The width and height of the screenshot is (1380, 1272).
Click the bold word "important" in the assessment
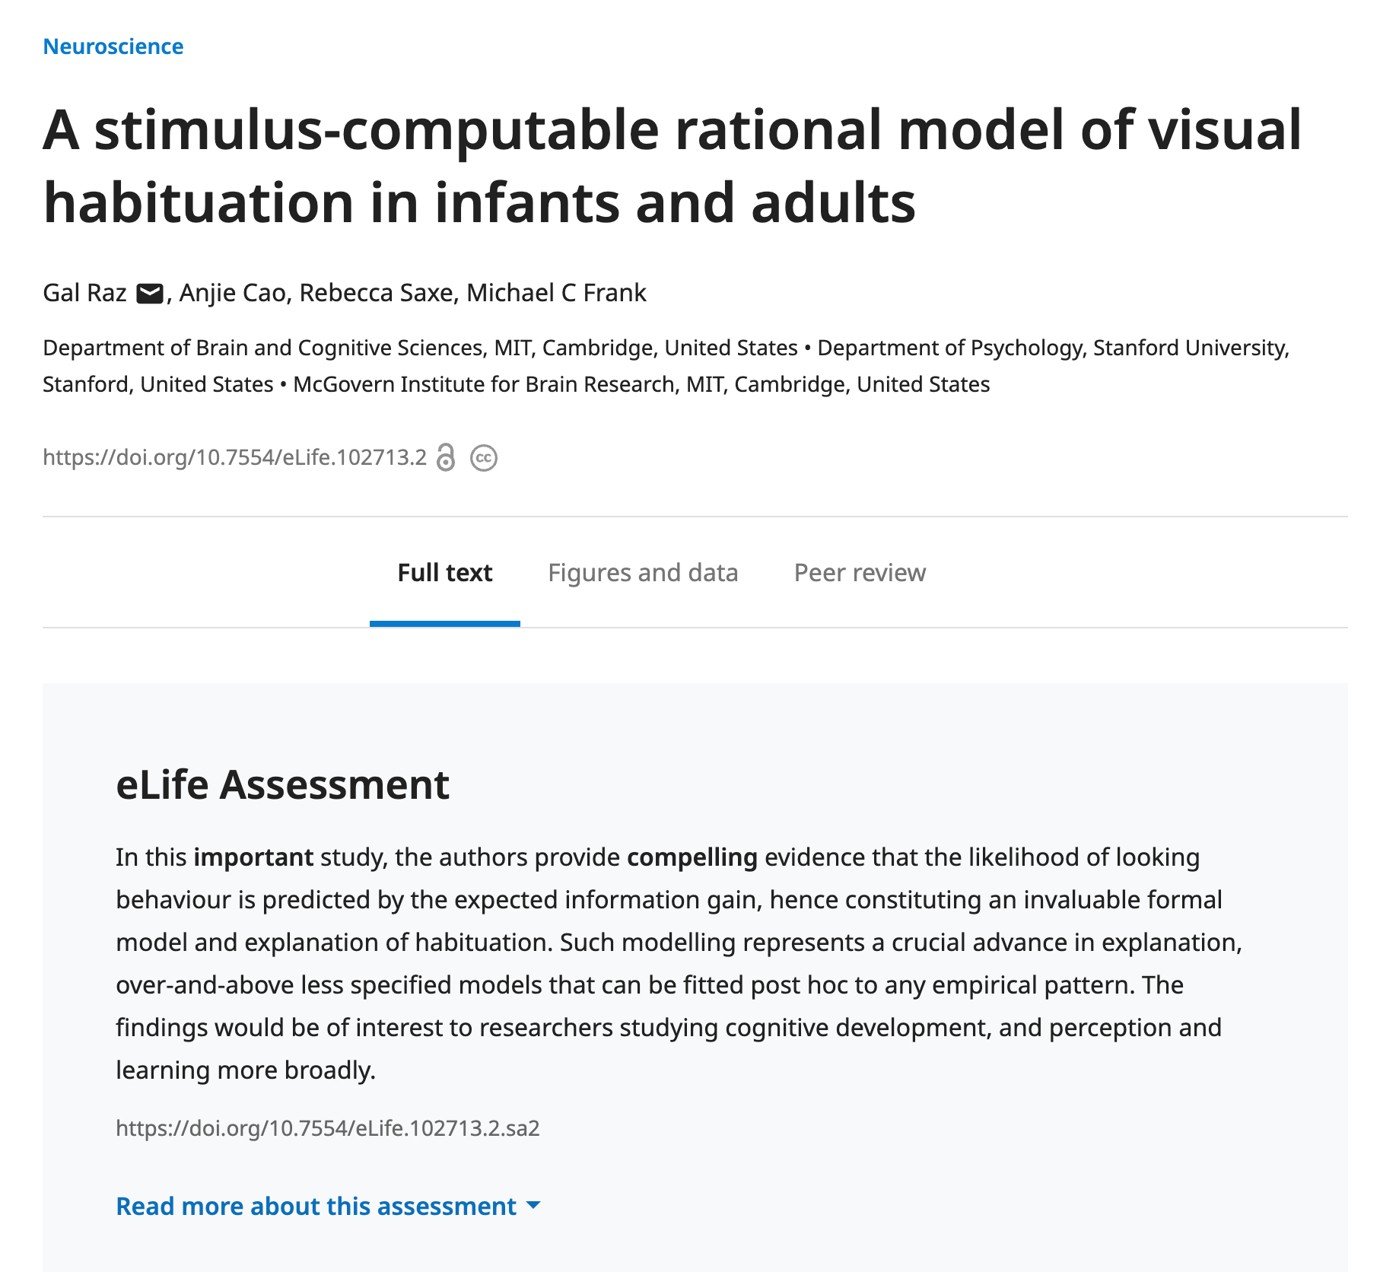point(253,857)
